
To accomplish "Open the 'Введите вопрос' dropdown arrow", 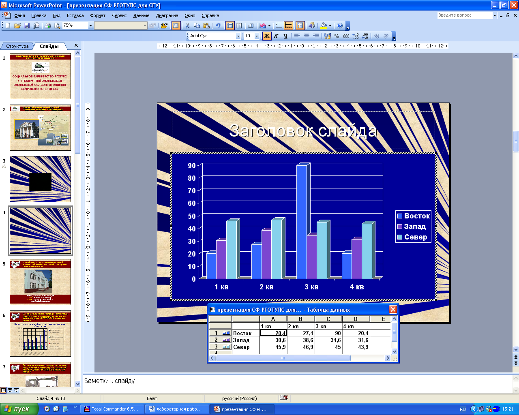I will [495, 15].
